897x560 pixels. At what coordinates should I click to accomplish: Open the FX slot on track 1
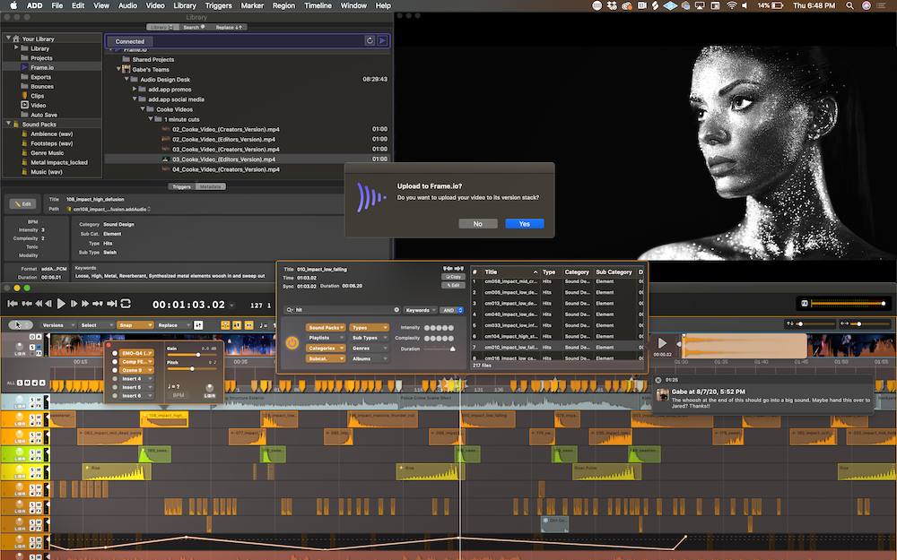tap(39, 406)
